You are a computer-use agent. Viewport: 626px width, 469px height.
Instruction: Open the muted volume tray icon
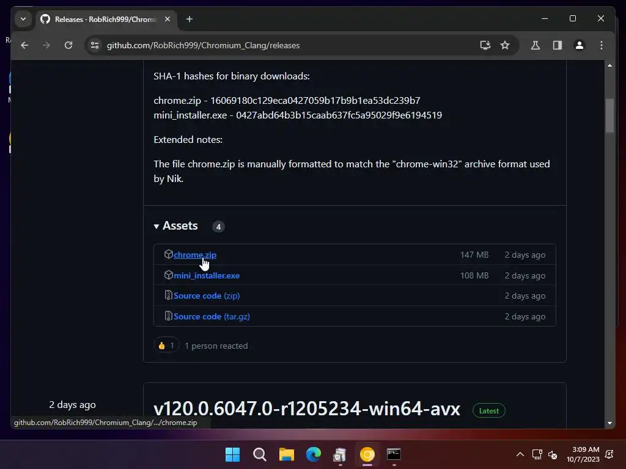click(553, 454)
